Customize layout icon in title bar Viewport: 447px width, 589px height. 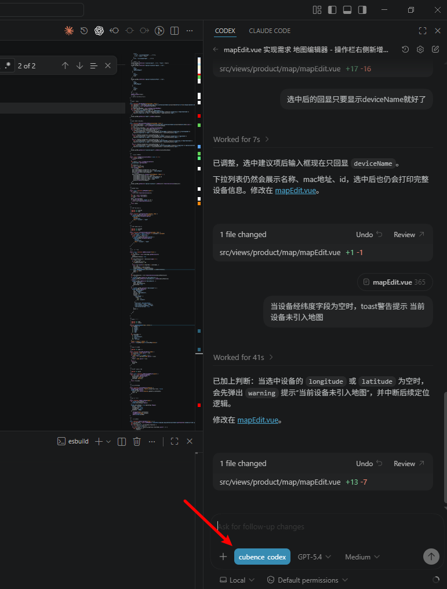317,10
